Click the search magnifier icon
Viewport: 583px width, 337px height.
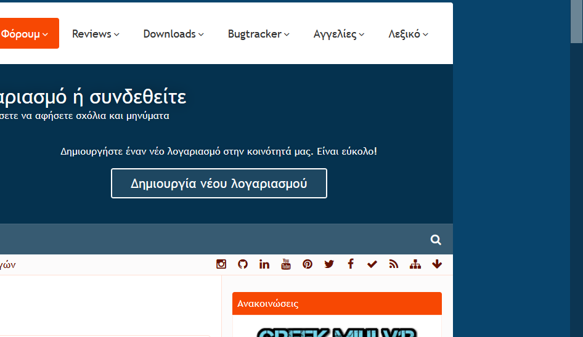(436, 240)
